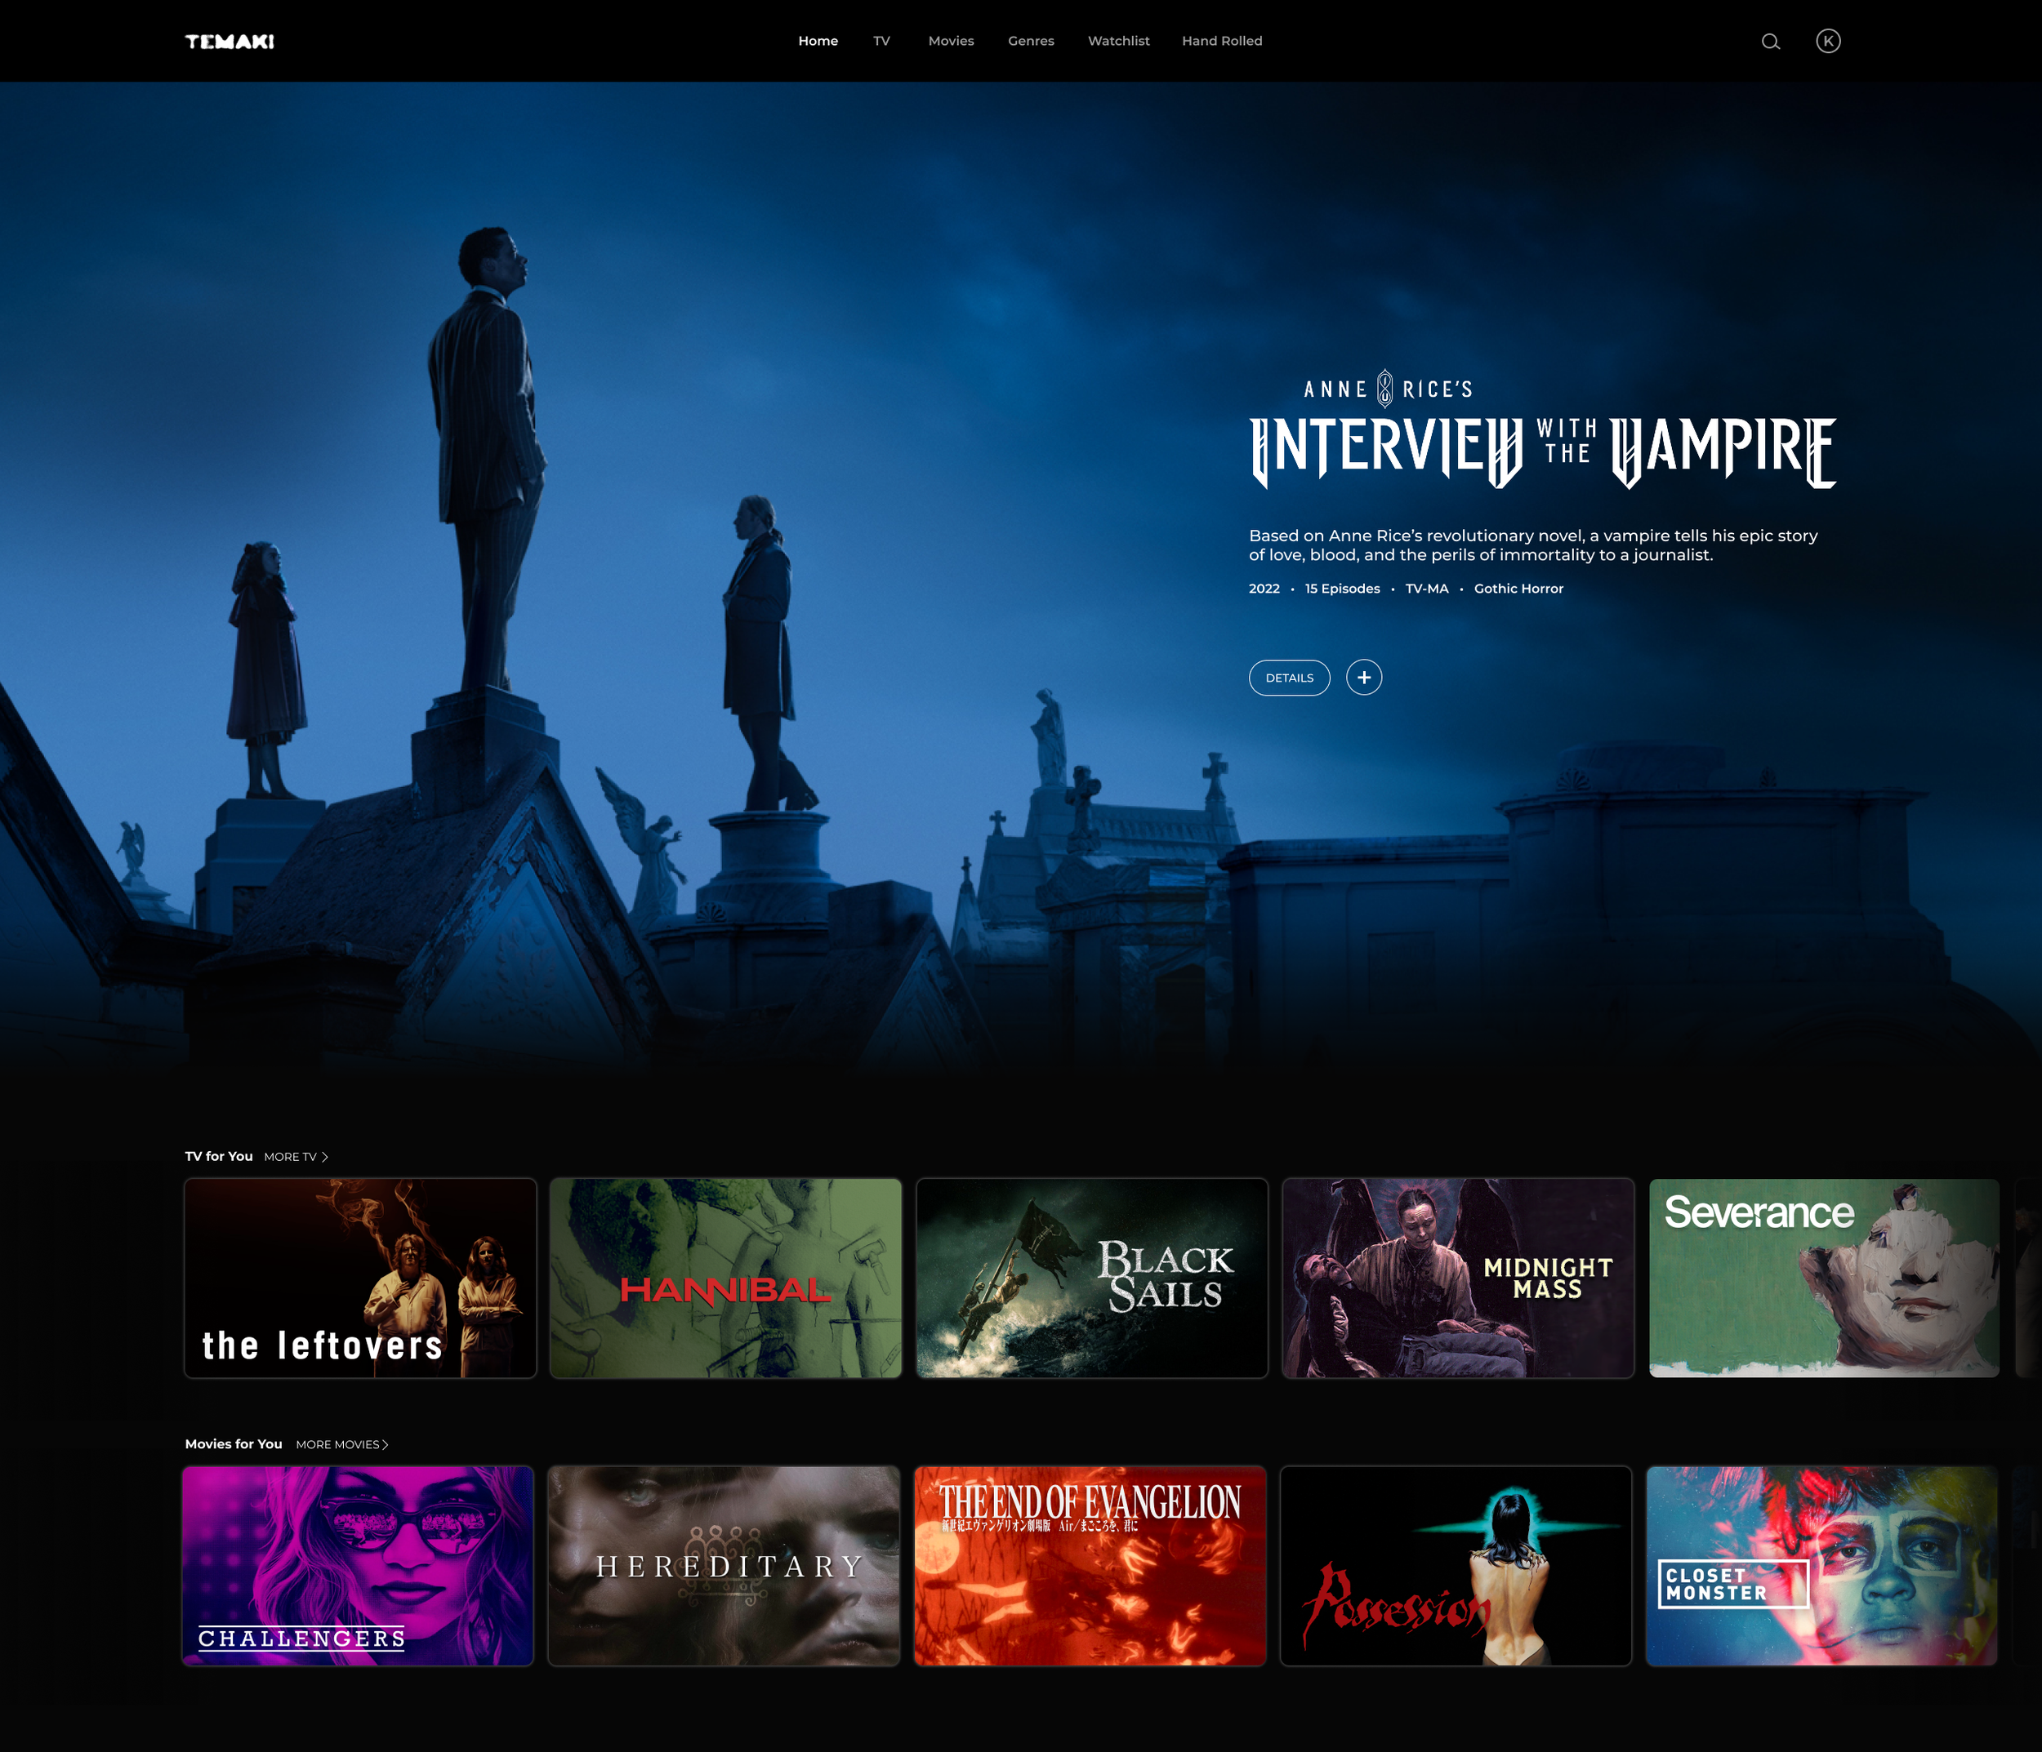Click the 'Gothic Horror' genre text
Screen dimensions: 2042x1752
point(1518,589)
